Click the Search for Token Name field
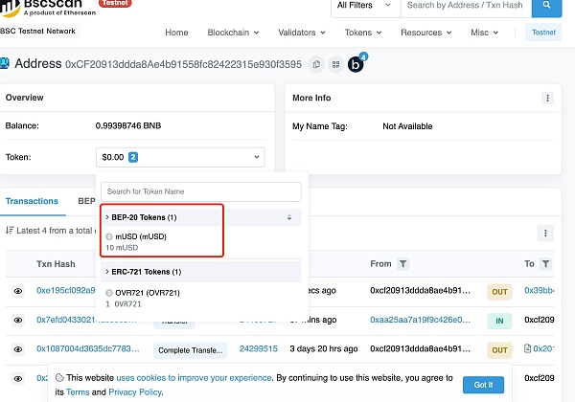 coord(201,191)
